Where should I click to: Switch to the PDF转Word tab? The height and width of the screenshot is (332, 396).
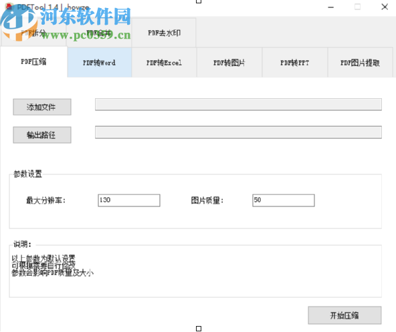100,63
